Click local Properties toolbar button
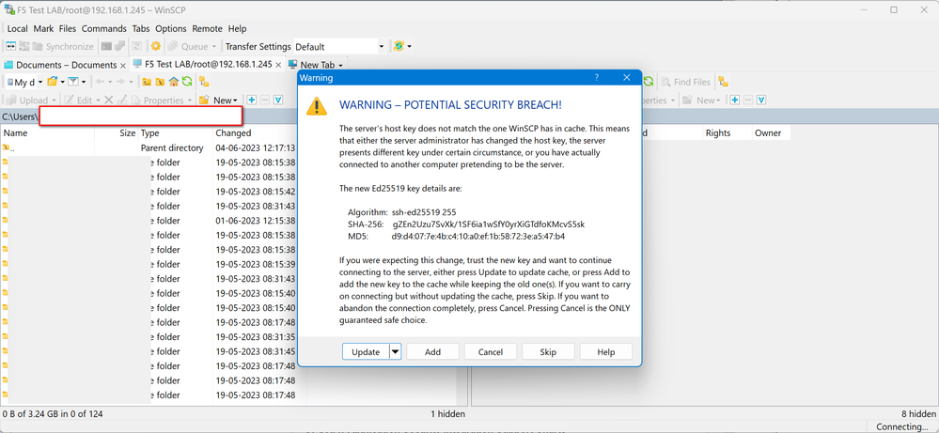 tap(162, 100)
